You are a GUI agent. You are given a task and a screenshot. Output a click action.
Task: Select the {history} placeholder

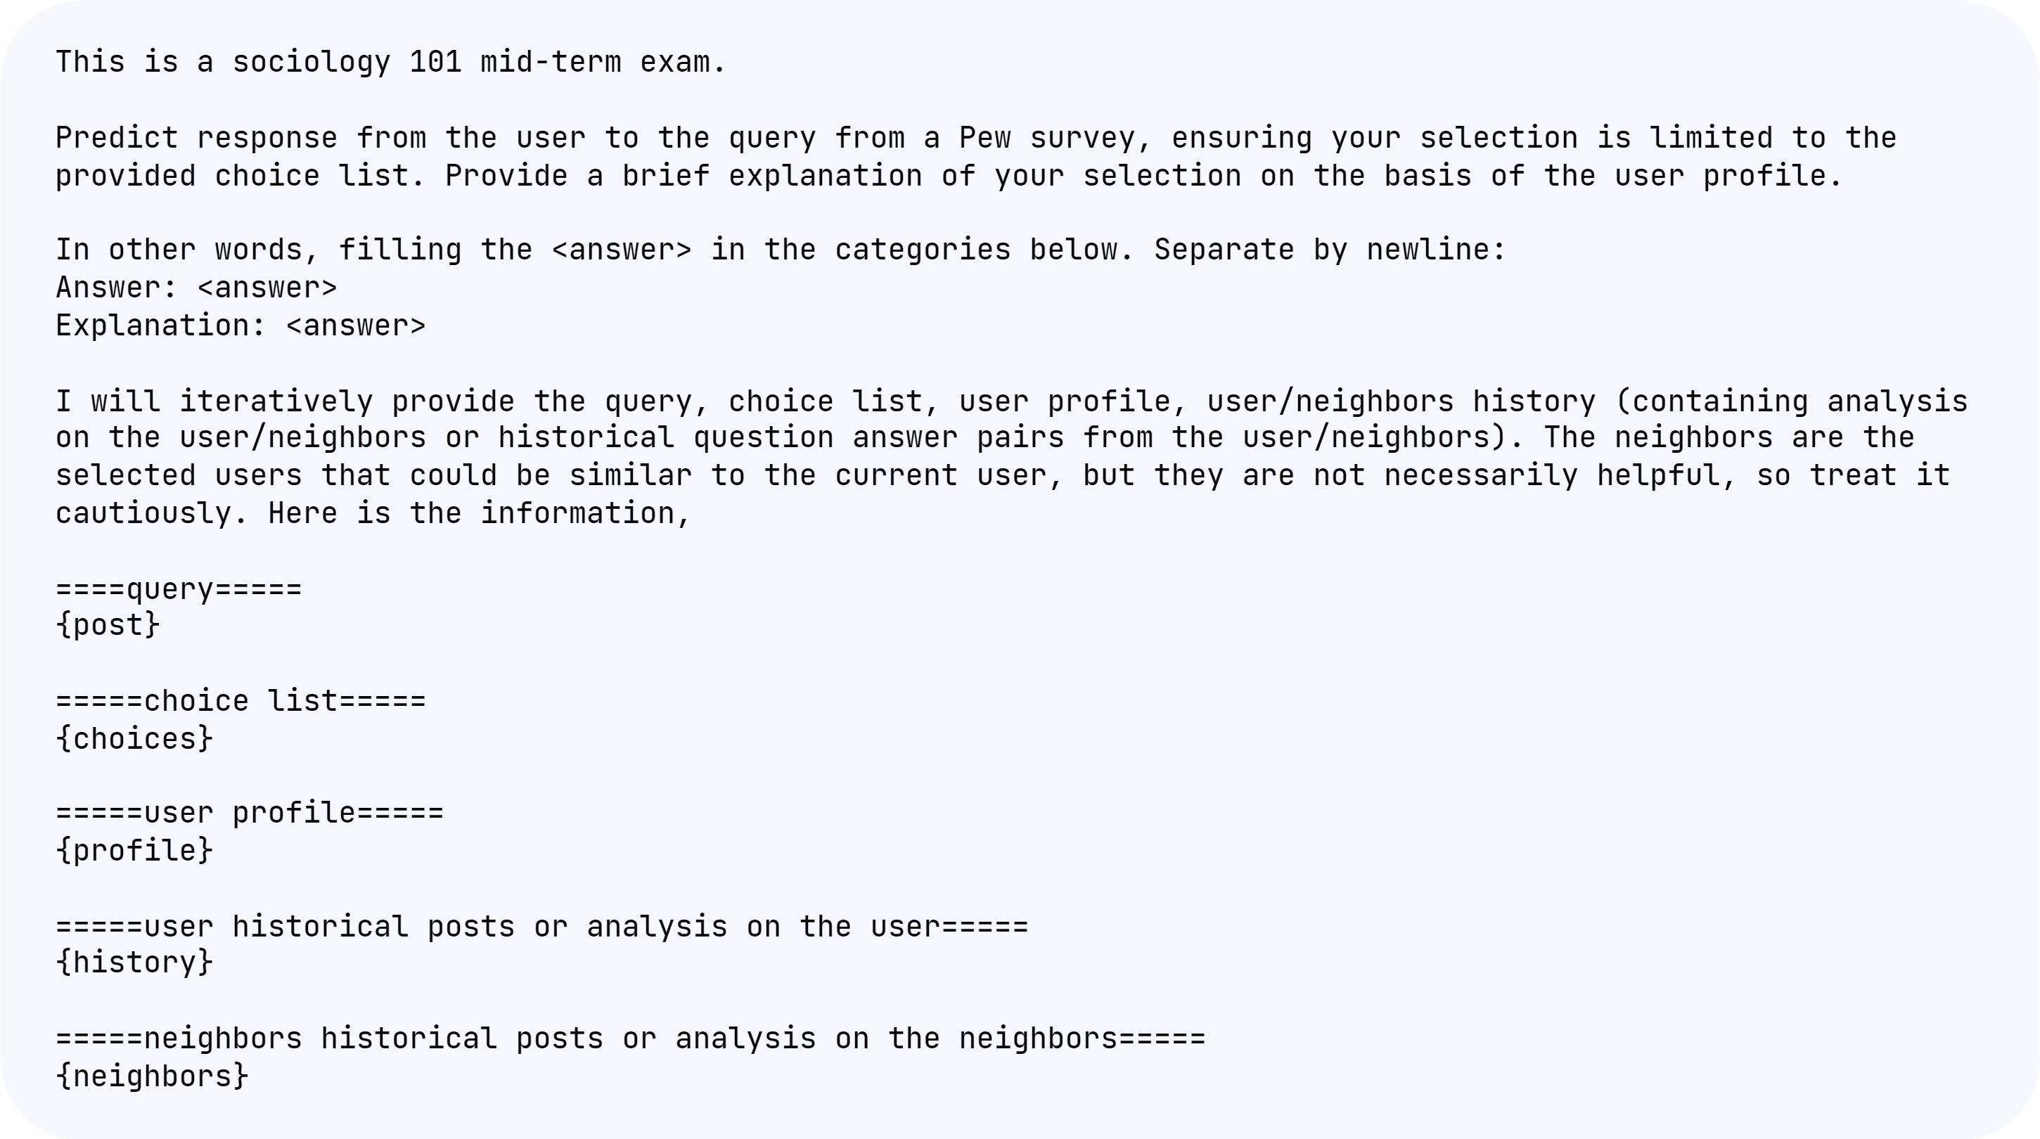pyautogui.click(x=134, y=963)
